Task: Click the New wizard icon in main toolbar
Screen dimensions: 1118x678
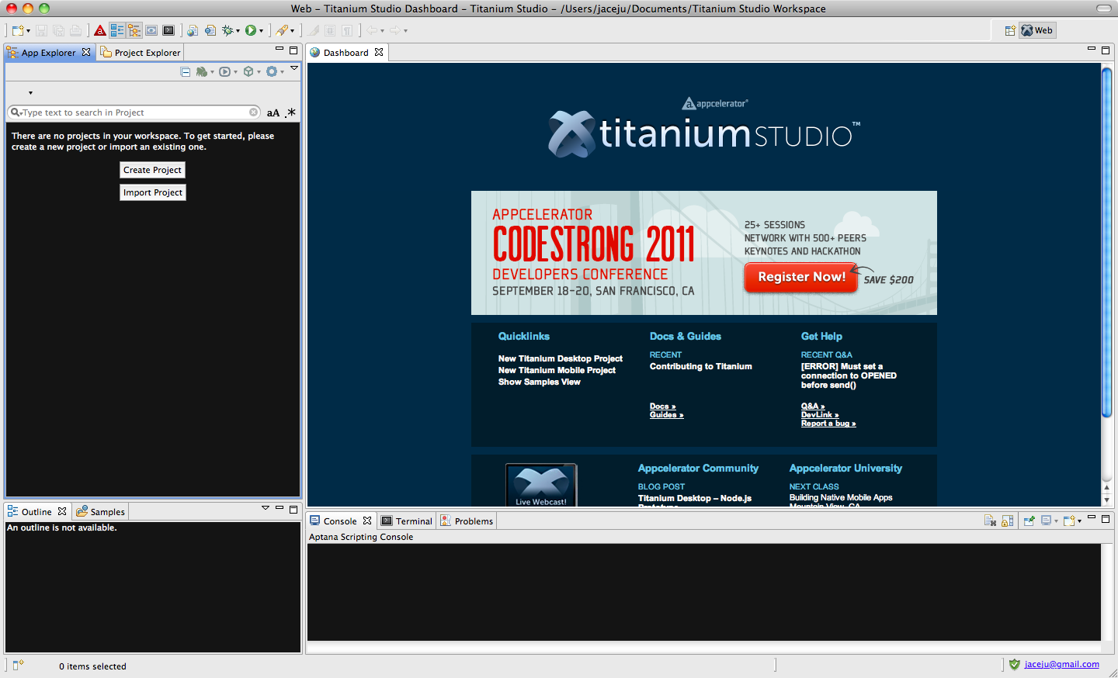Action: pos(18,30)
